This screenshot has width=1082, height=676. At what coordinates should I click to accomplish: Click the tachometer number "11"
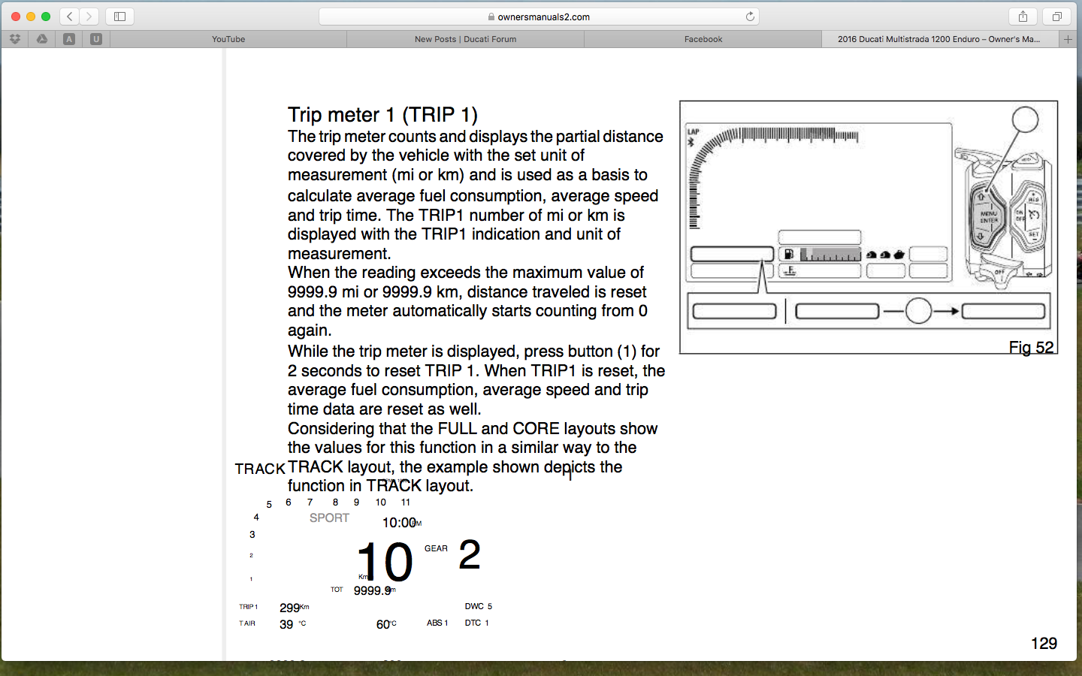pyautogui.click(x=406, y=502)
